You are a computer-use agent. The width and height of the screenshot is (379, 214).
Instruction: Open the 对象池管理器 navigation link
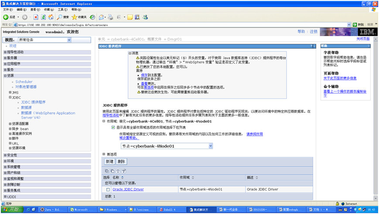click(x=26, y=87)
